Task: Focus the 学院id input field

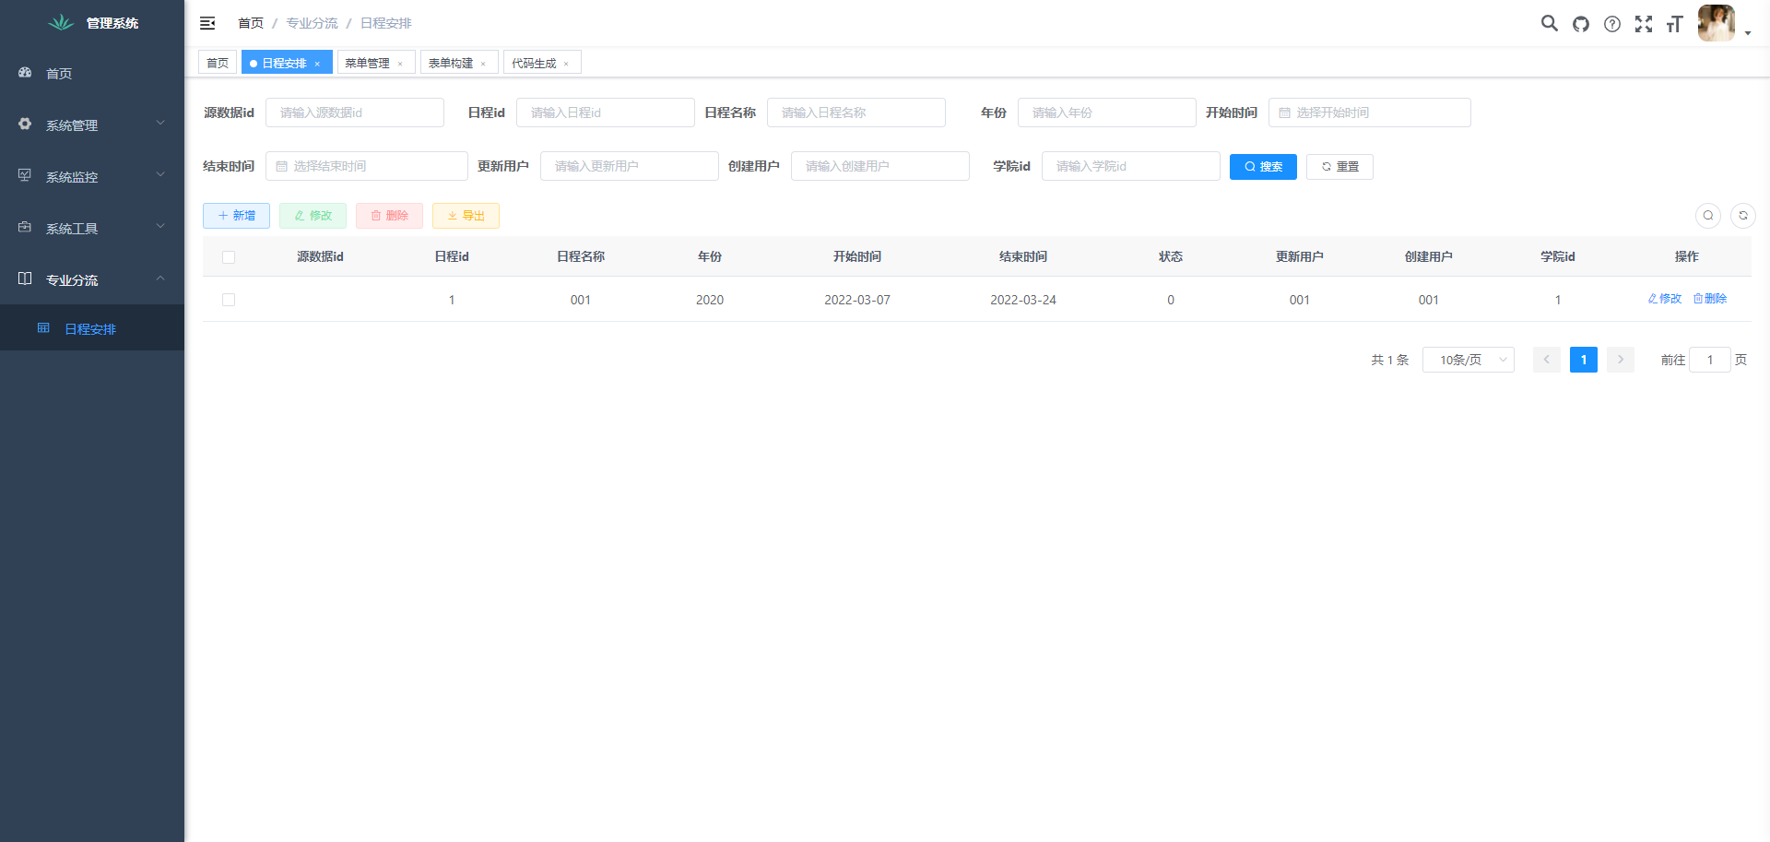Action: (x=1131, y=166)
